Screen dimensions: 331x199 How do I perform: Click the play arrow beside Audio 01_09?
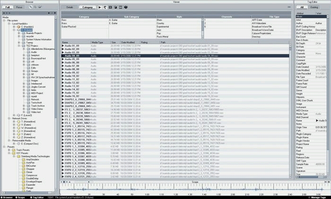tap(63, 45)
